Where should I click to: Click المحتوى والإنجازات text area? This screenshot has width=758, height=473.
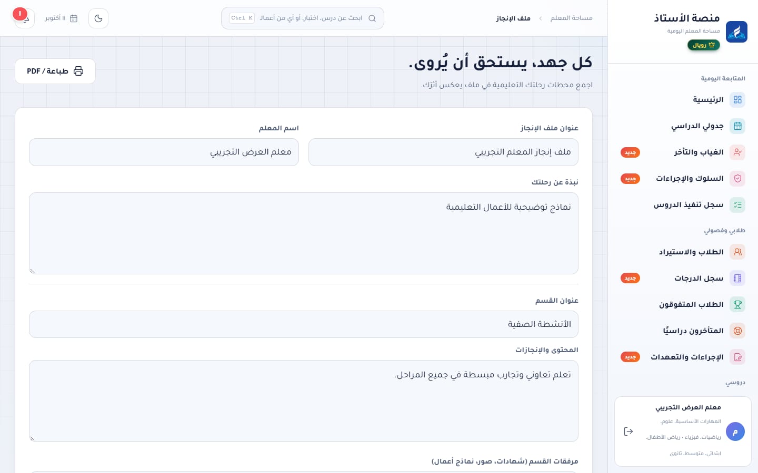point(304,401)
